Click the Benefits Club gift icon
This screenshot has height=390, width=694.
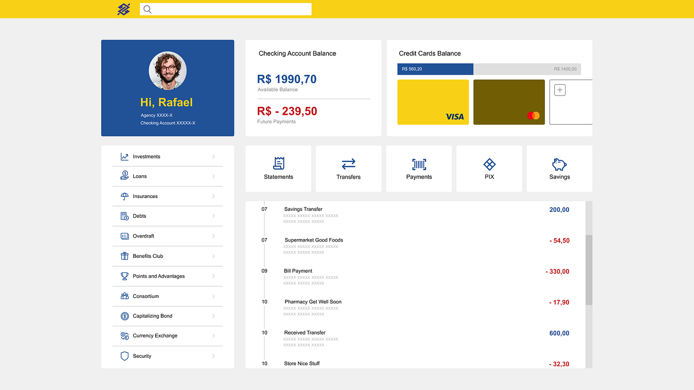pyautogui.click(x=124, y=256)
